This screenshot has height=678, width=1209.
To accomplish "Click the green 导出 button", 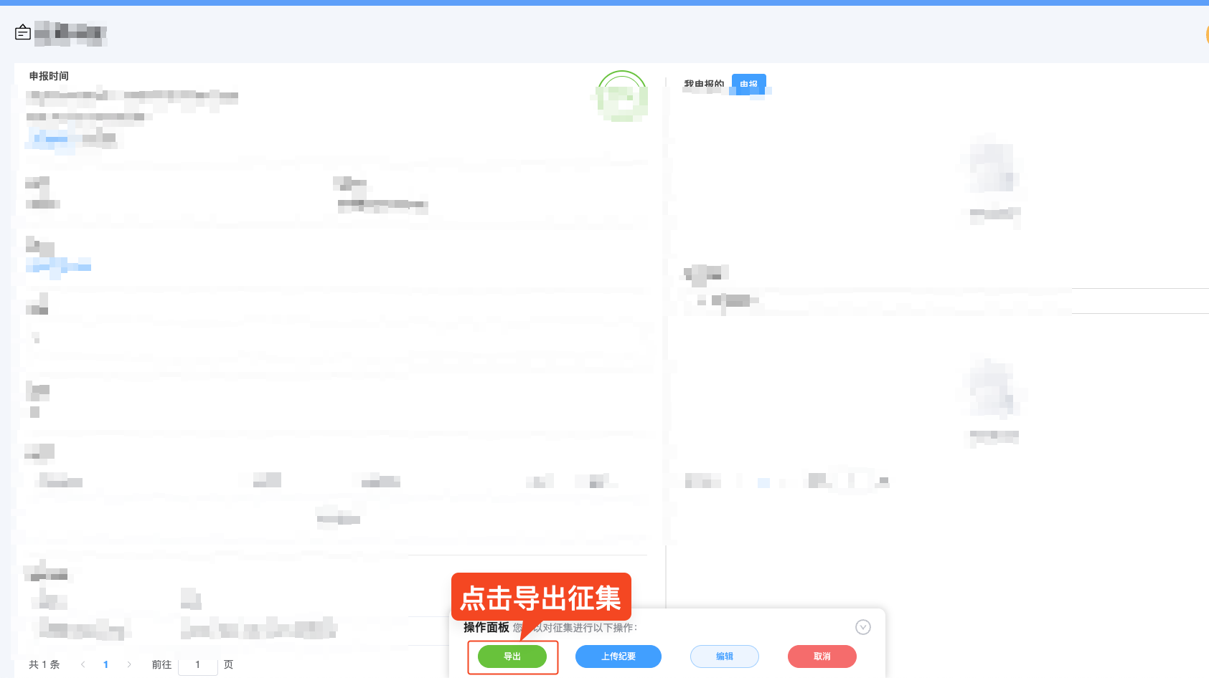I will click(512, 656).
